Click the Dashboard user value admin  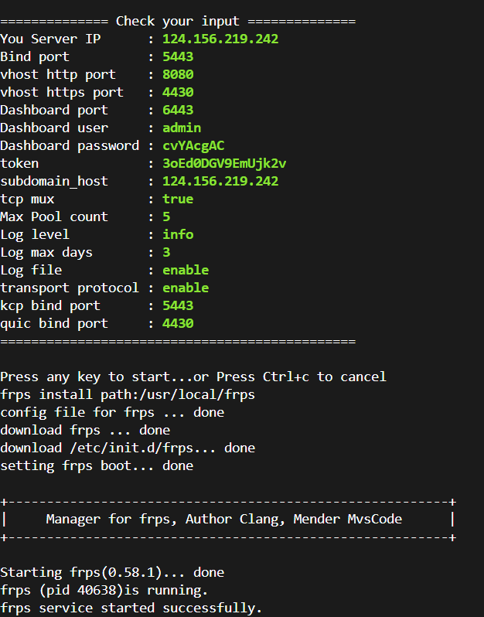click(182, 128)
